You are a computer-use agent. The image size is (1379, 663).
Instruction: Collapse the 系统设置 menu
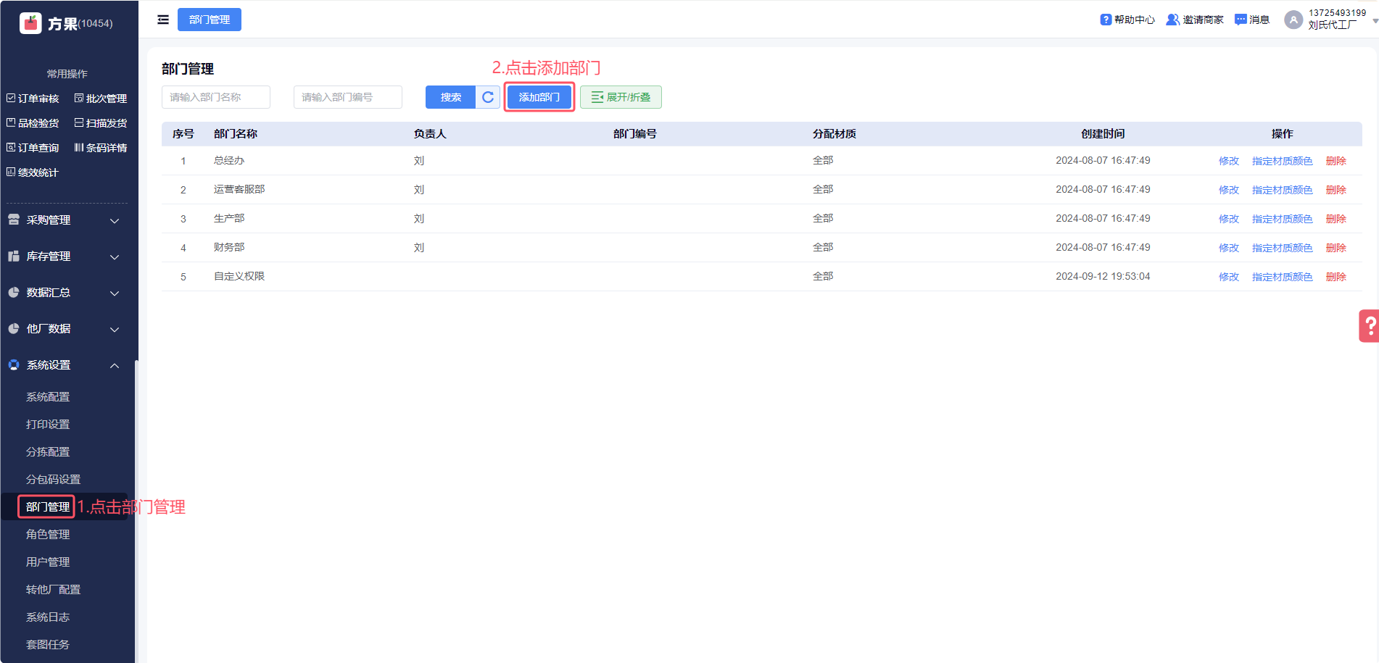tap(64, 365)
